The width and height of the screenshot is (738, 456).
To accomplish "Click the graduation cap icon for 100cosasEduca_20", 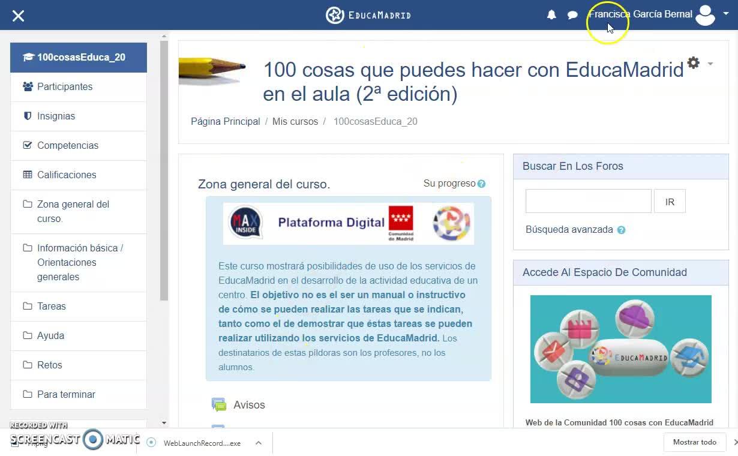I will click(28, 58).
